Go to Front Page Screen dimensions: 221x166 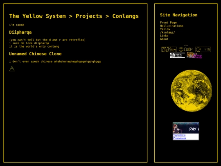coord(168,23)
